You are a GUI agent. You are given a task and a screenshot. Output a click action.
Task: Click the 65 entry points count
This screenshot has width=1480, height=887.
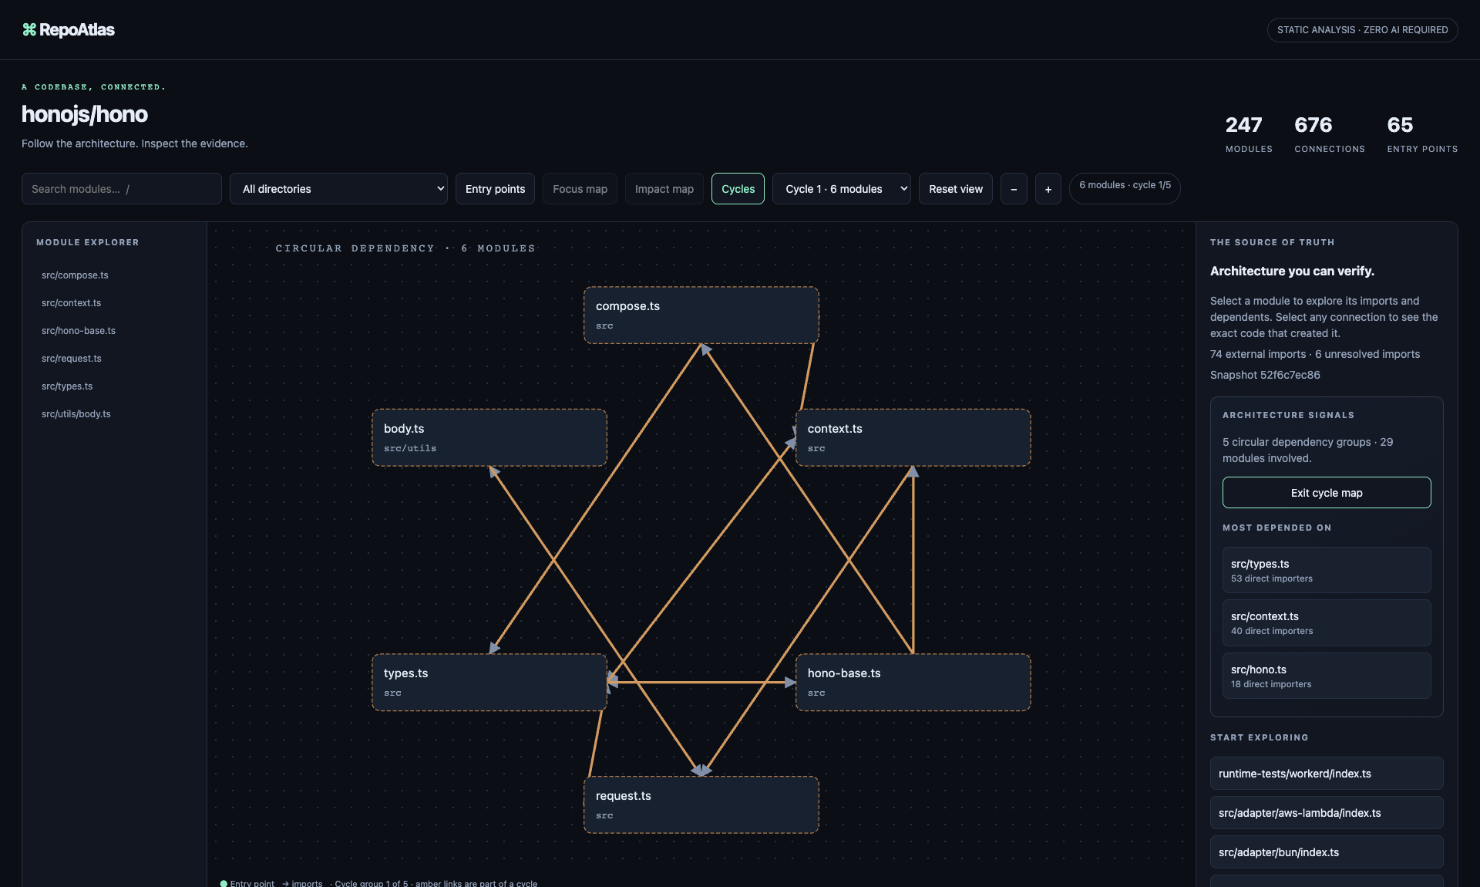1422,133
